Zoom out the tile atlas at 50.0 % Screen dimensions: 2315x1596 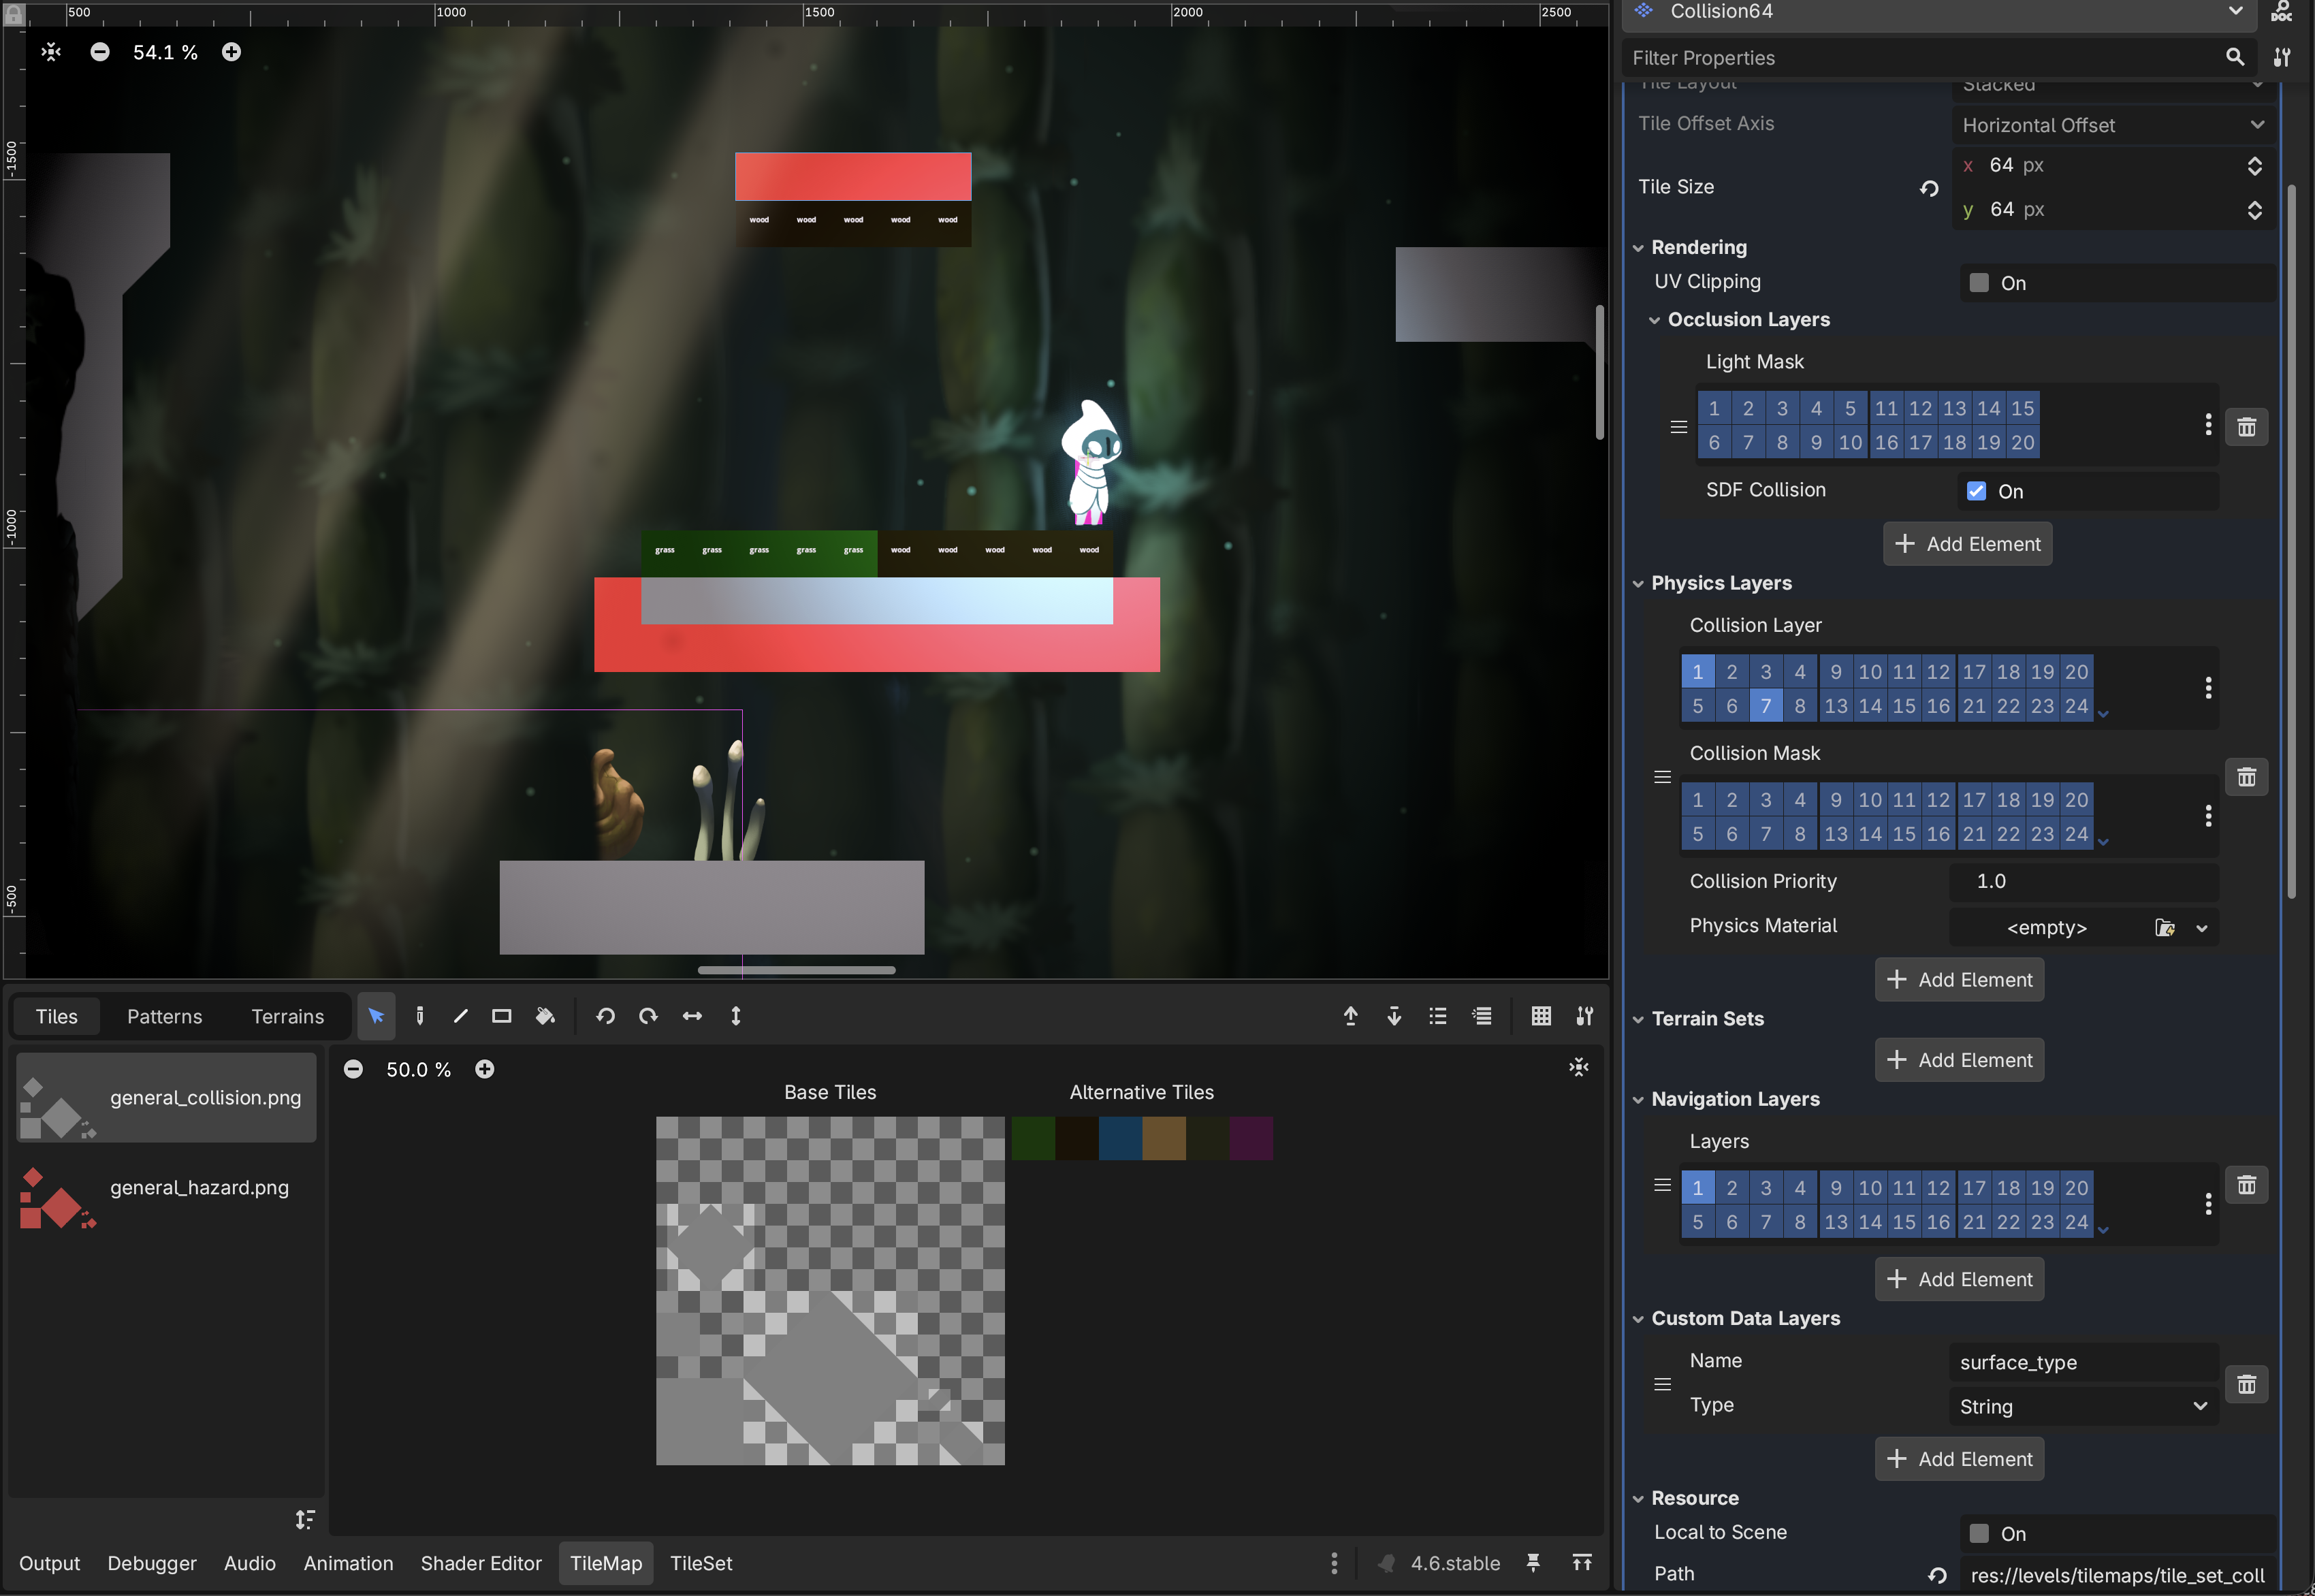point(353,1069)
